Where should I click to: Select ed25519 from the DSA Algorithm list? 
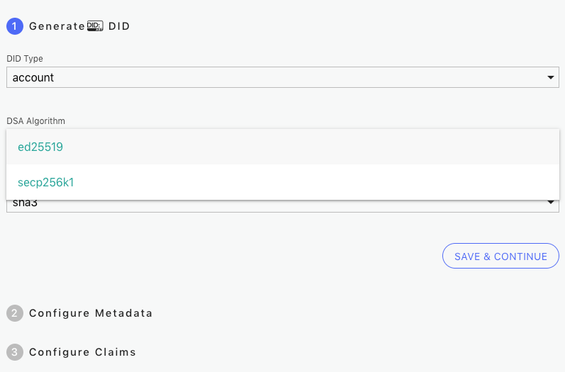click(x=283, y=147)
